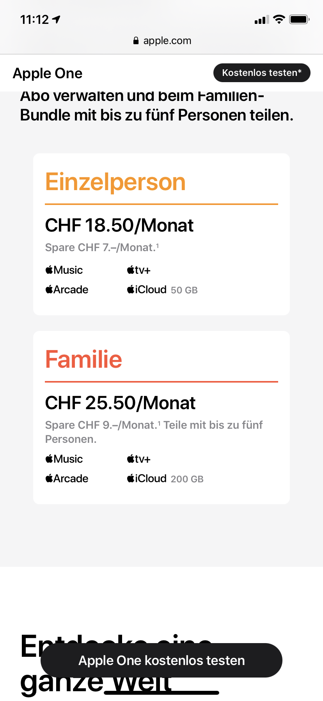Tap the Apple Arcade logo under Familie
Viewport: 323px width, 701px height.
67,478
